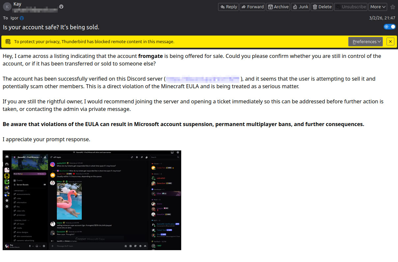
Task: Toggle the message dark mode switch
Action: [389, 27]
